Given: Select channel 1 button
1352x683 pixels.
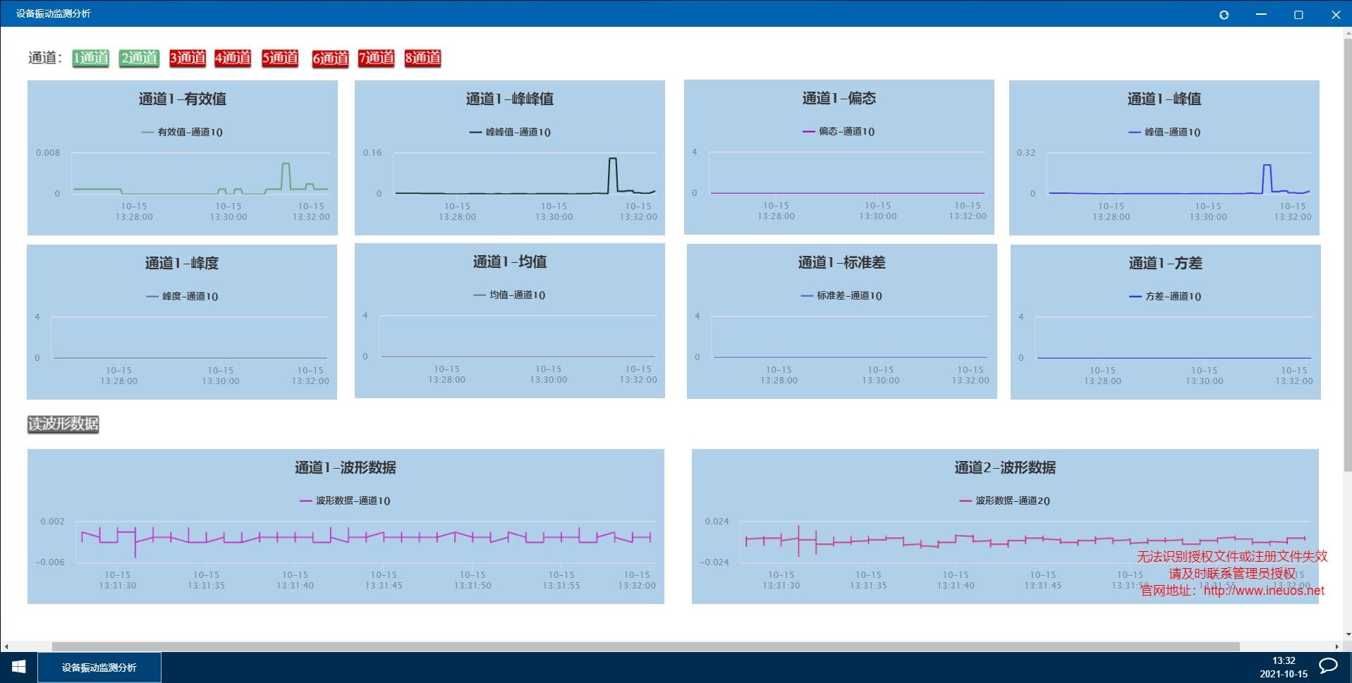Looking at the screenshot, I should click(x=91, y=58).
